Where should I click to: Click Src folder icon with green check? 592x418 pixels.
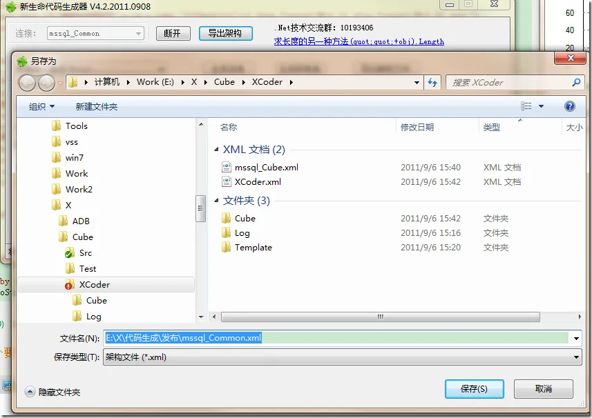pos(70,253)
